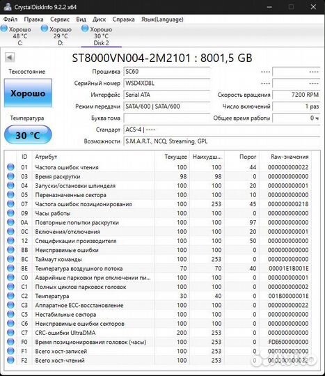Viewport: 325px width, 376px height.
Task: Click status icon for Неисправимые ошибки (BB)
Action: pos(10,250)
